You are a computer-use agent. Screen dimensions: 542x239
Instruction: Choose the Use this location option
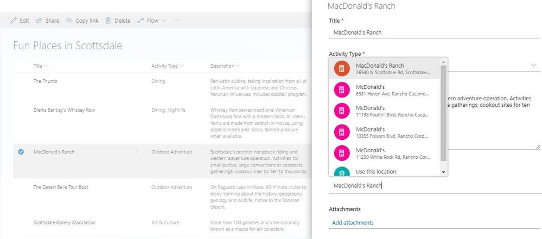(x=385, y=171)
